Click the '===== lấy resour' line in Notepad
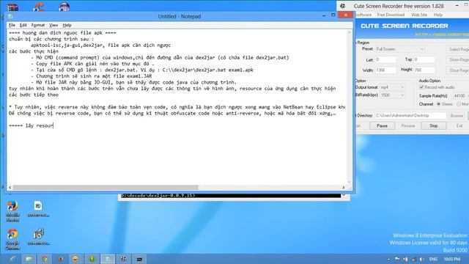This screenshot has width=469, height=264. tap(31, 125)
